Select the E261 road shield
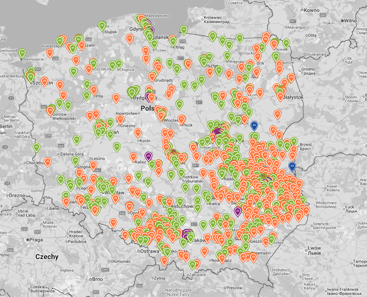Image resolution: width=367 pixels, height=297 pixels. [x=97, y=170]
